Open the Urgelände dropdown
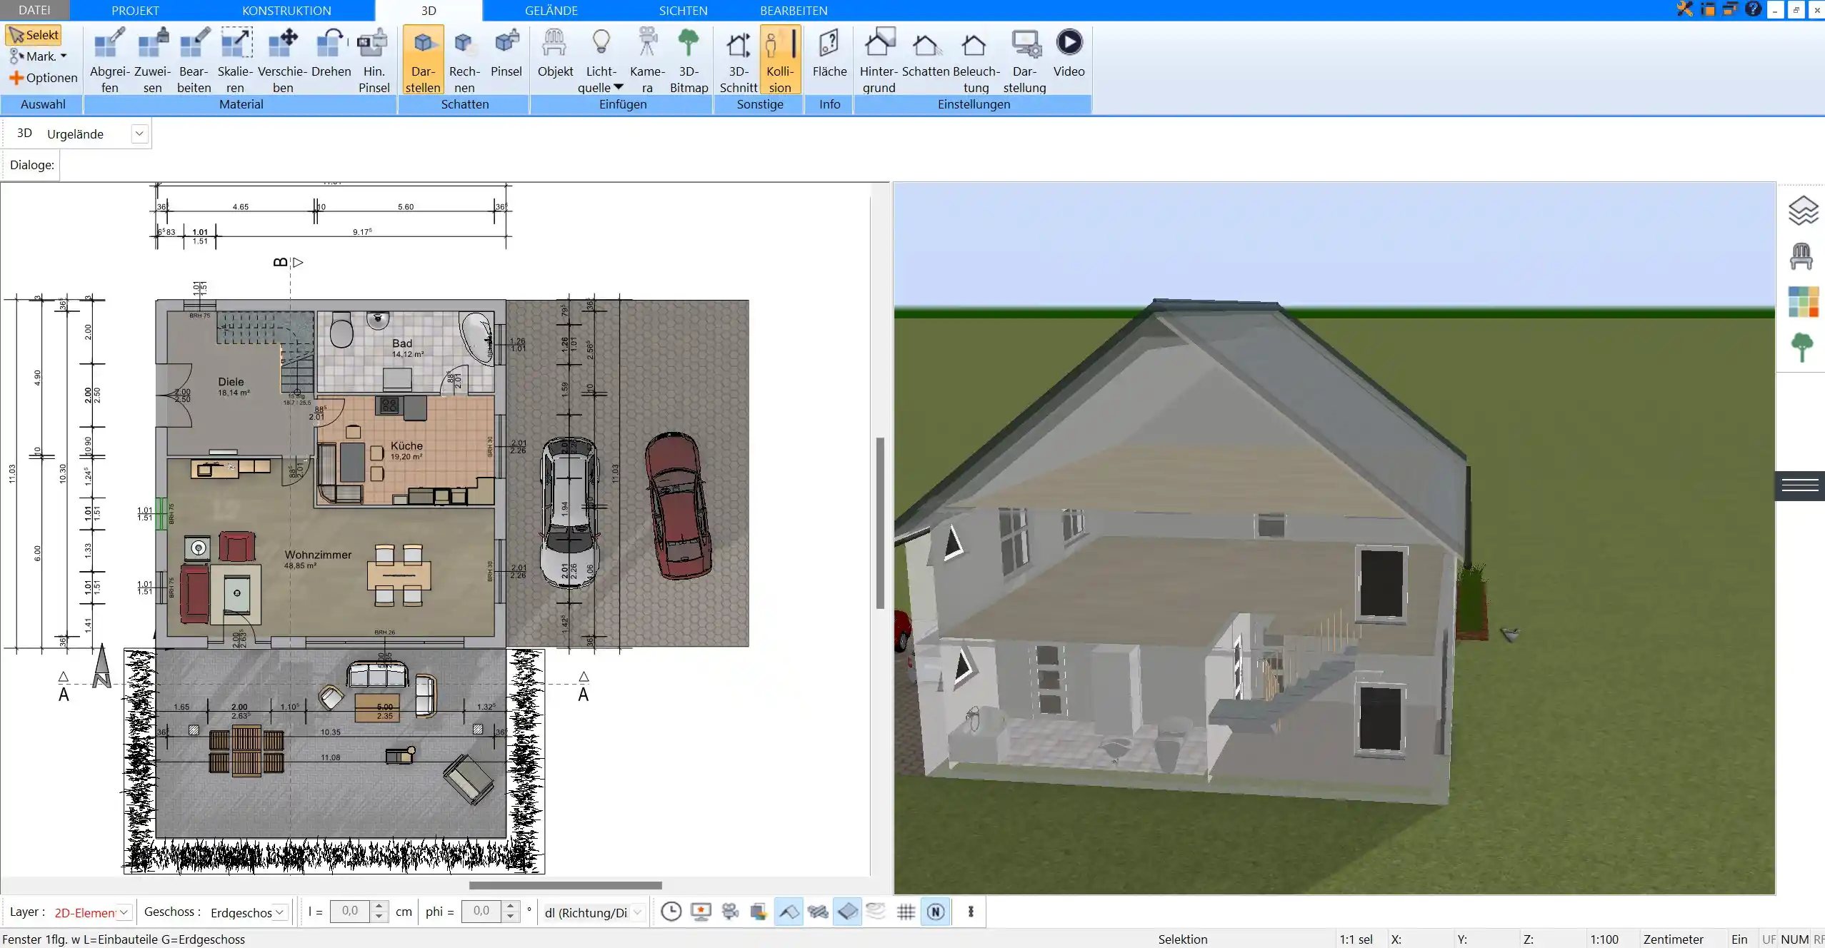The image size is (1825, 948). point(139,133)
